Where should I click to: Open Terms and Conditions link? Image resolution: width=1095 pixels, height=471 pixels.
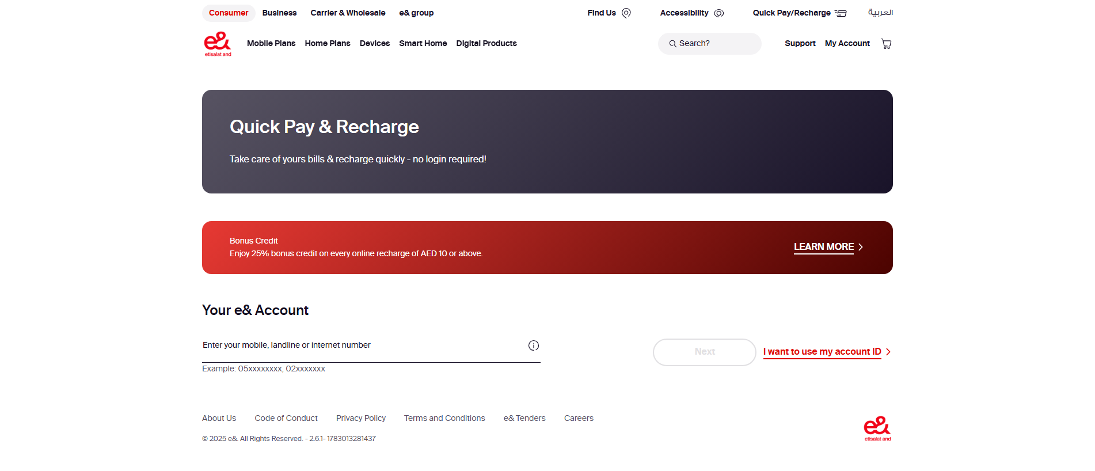(444, 418)
